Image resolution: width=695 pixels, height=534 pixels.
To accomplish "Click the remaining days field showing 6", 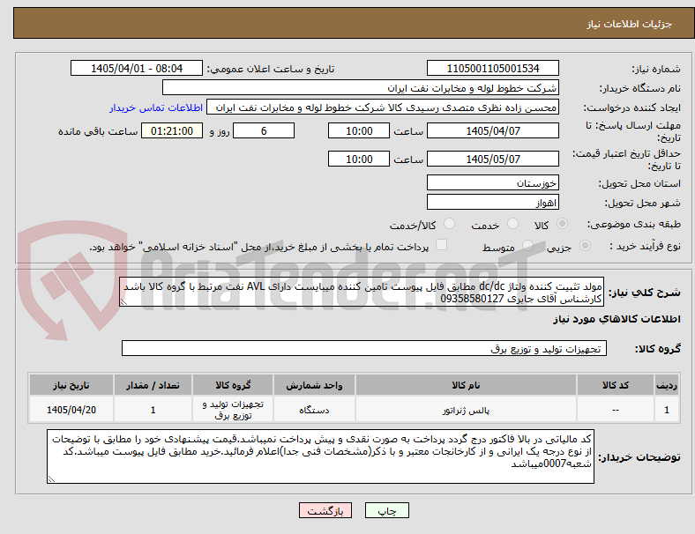I will (264, 131).
